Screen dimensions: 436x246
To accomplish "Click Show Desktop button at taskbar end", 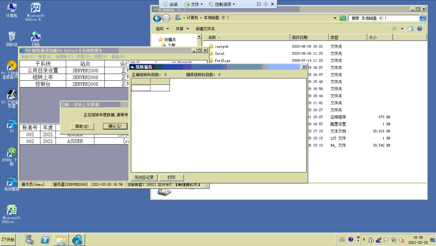I will point(433,240).
